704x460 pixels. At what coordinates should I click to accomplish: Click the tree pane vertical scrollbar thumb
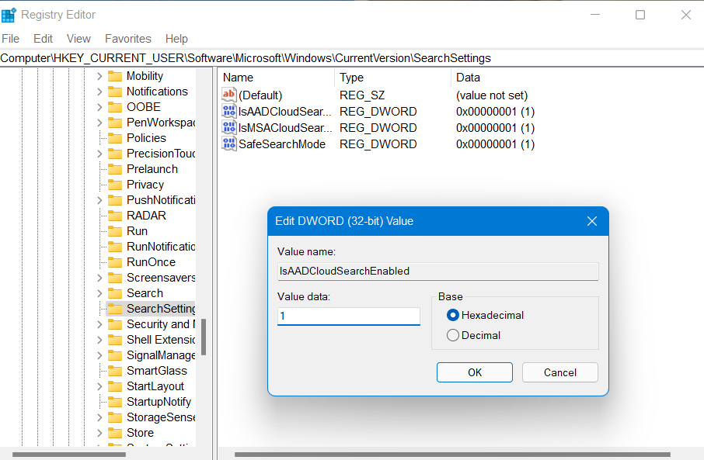click(204, 337)
